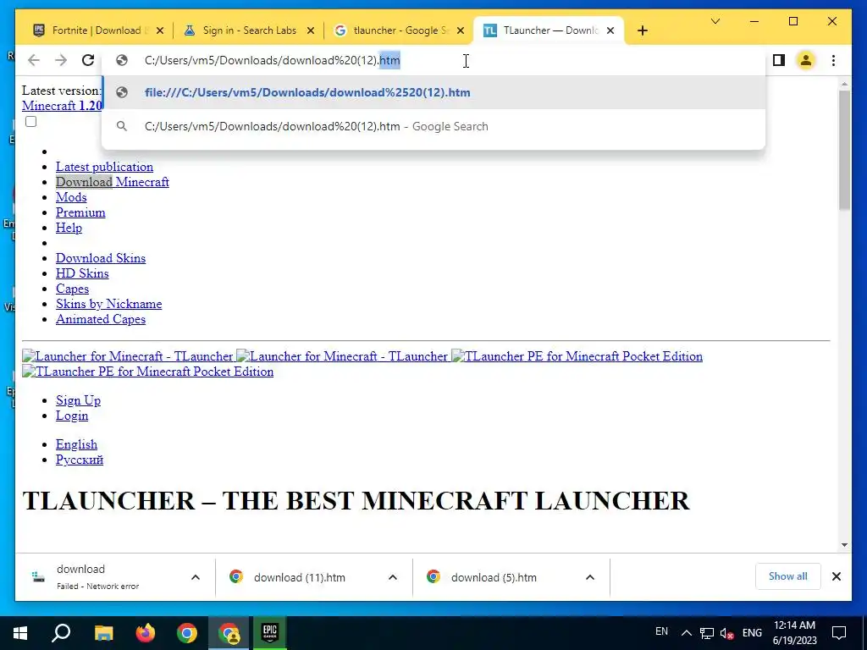Open the Minecraft 1.20 link

pos(62,106)
